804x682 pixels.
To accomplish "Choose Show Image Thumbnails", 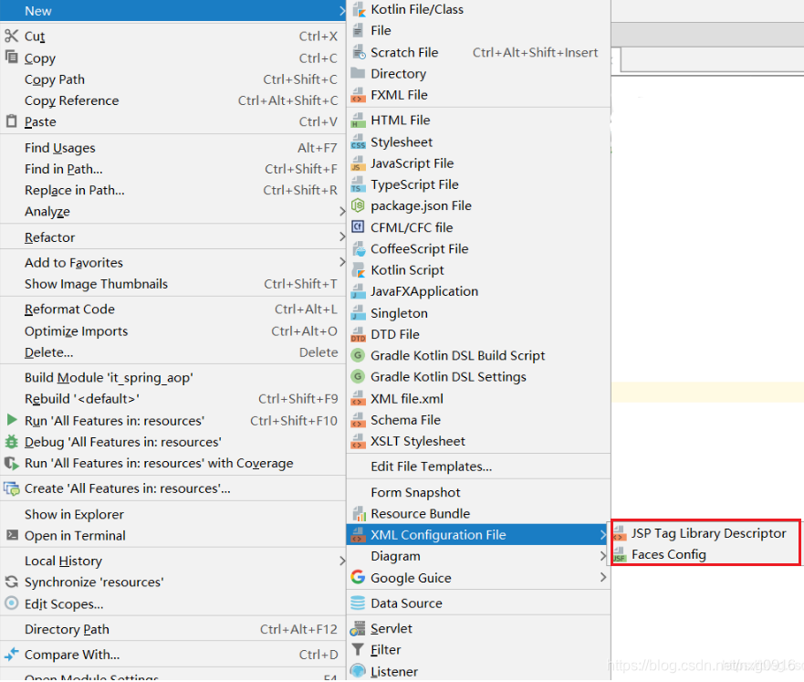I will click(172, 284).
